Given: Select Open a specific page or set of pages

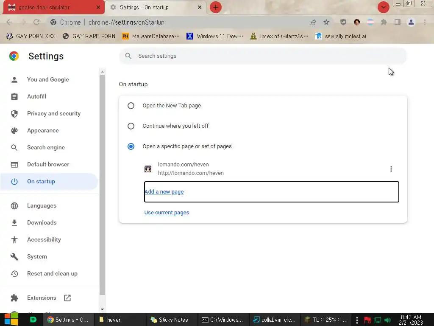Looking at the screenshot, I should point(131,146).
